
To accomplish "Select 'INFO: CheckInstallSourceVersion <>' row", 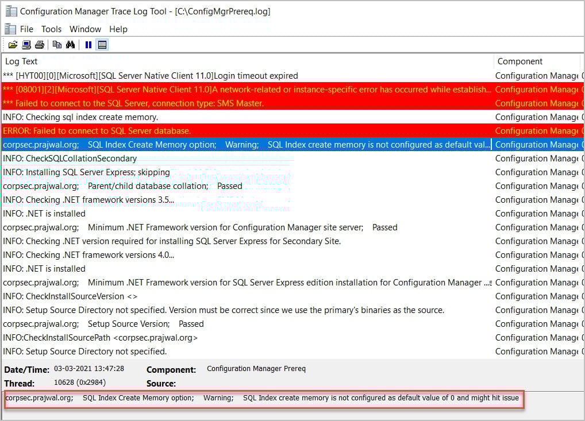I will click(292, 296).
